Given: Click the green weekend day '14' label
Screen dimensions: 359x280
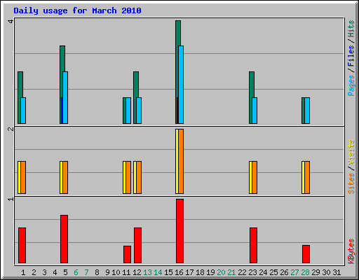Looking at the screenshot, I should [x=158, y=272].
